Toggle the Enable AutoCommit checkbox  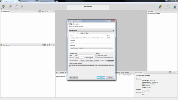pyautogui.click(x=96, y=55)
